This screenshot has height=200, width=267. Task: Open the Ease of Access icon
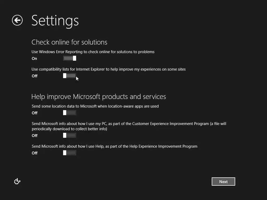point(17,182)
